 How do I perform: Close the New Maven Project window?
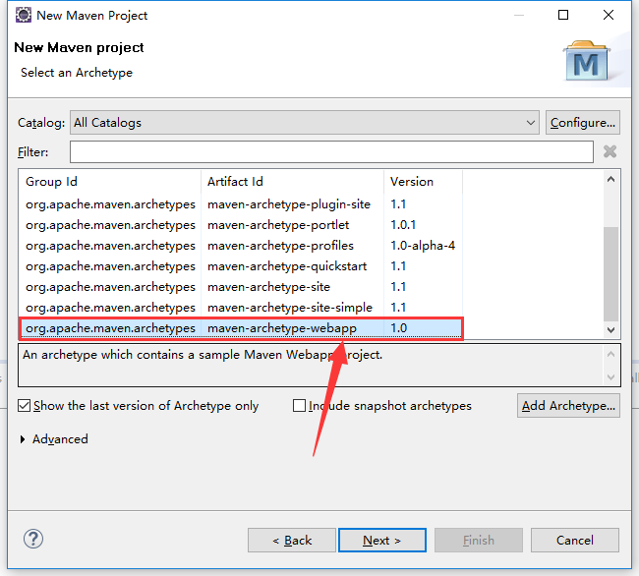pyautogui.click(x=609, y=15)
